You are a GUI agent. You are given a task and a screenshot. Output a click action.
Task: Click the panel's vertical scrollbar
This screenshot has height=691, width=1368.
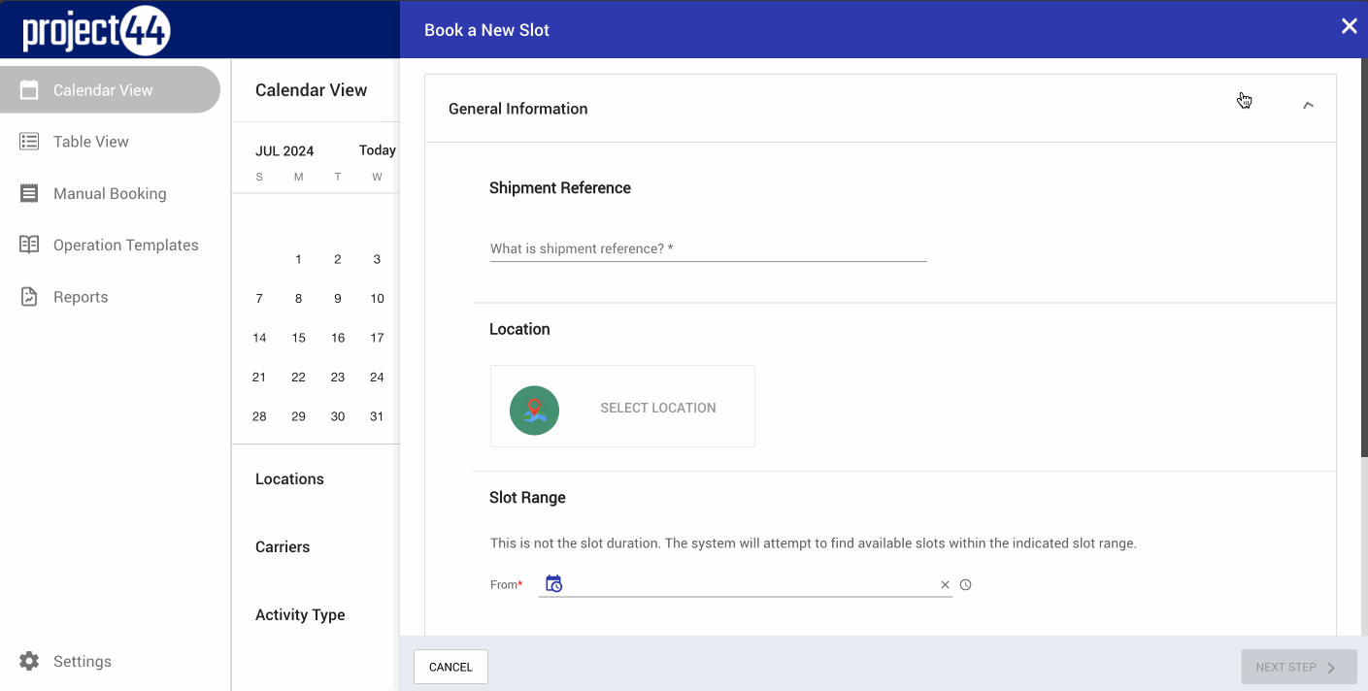[1363, 257]
